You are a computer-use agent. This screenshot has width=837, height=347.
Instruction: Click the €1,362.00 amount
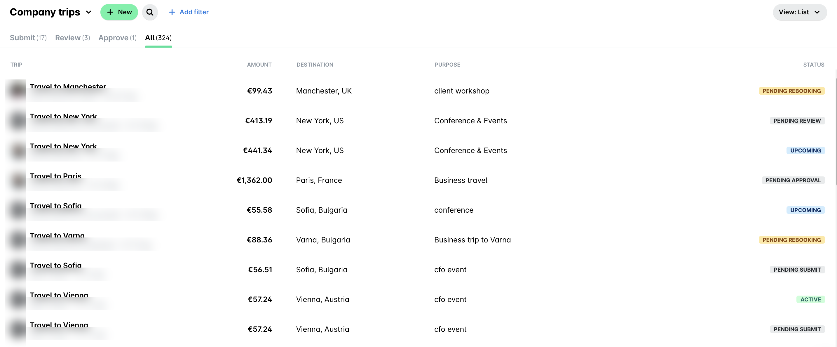(254, 181)
